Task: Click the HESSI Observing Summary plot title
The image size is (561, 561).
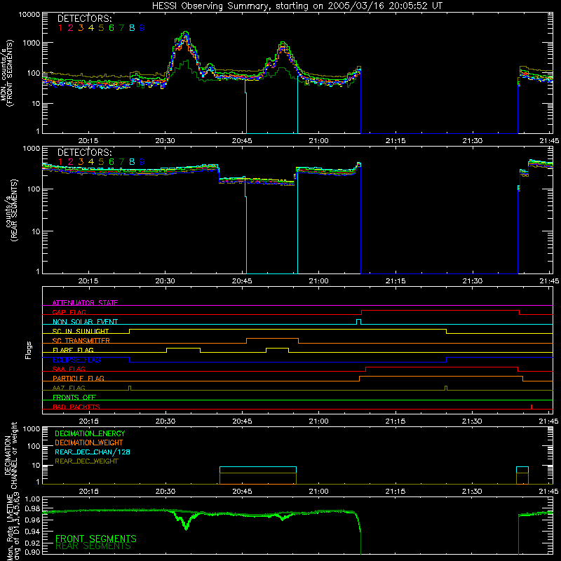Action: [297, 6]
